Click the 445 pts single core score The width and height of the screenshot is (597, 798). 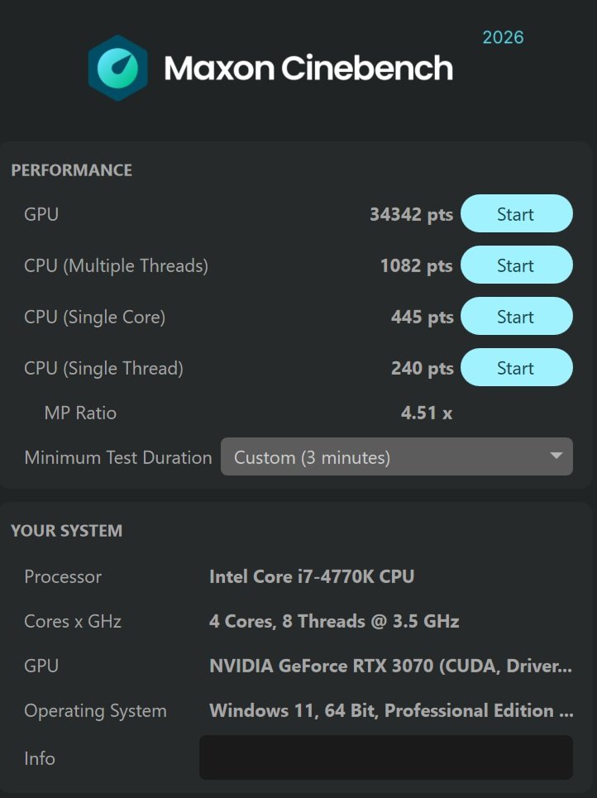click(x=422, y=317)
